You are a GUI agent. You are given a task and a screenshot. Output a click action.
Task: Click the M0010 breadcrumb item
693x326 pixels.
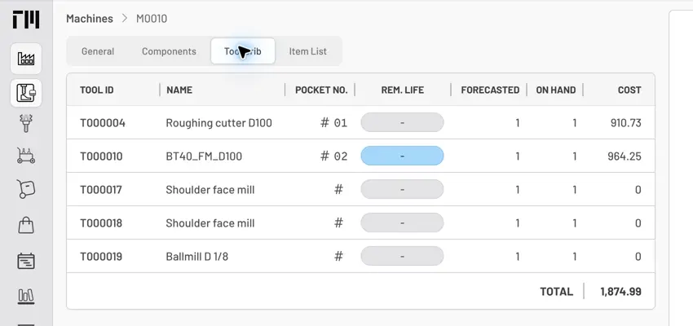click(x=152, y=19)
